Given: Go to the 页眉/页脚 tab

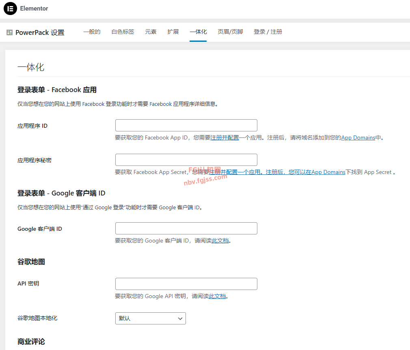Looking at the screenshot, I should 230,32.
